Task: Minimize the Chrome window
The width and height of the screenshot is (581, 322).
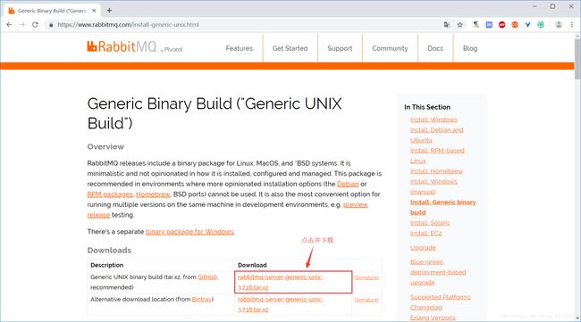Action: [535, 6]
